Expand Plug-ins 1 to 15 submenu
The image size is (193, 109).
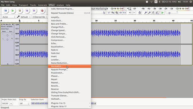(x=70, y=103)
